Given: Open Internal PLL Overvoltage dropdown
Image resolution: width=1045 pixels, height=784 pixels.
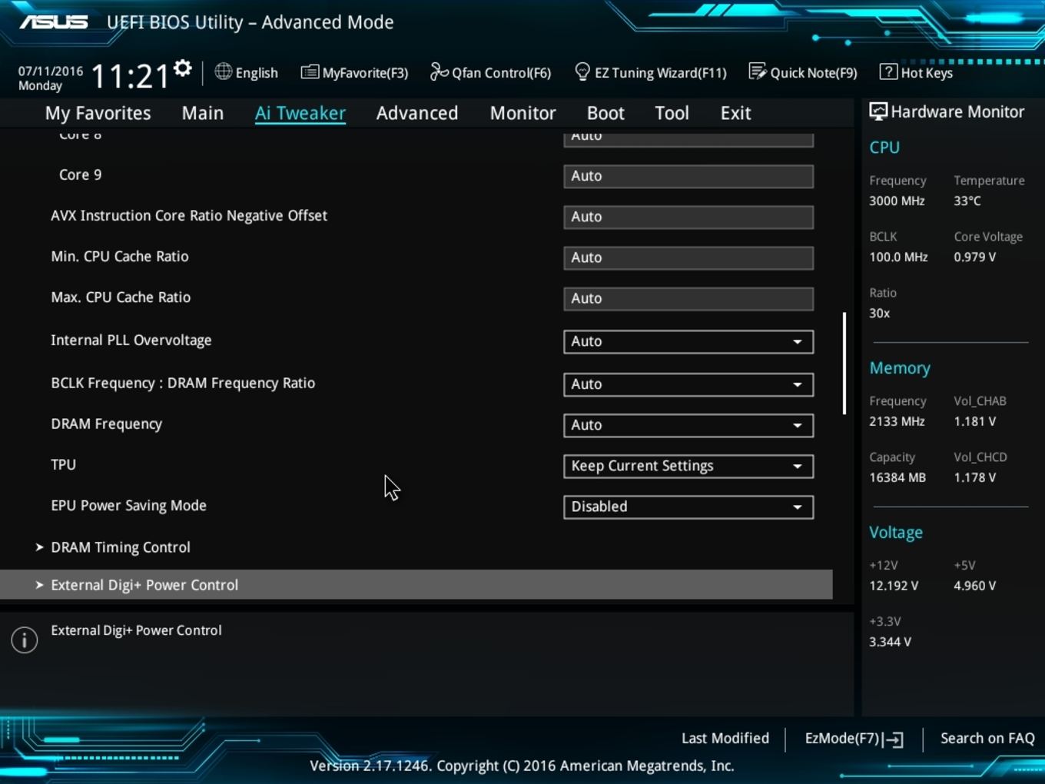Looking at the screenshot, I should [688, 341].
